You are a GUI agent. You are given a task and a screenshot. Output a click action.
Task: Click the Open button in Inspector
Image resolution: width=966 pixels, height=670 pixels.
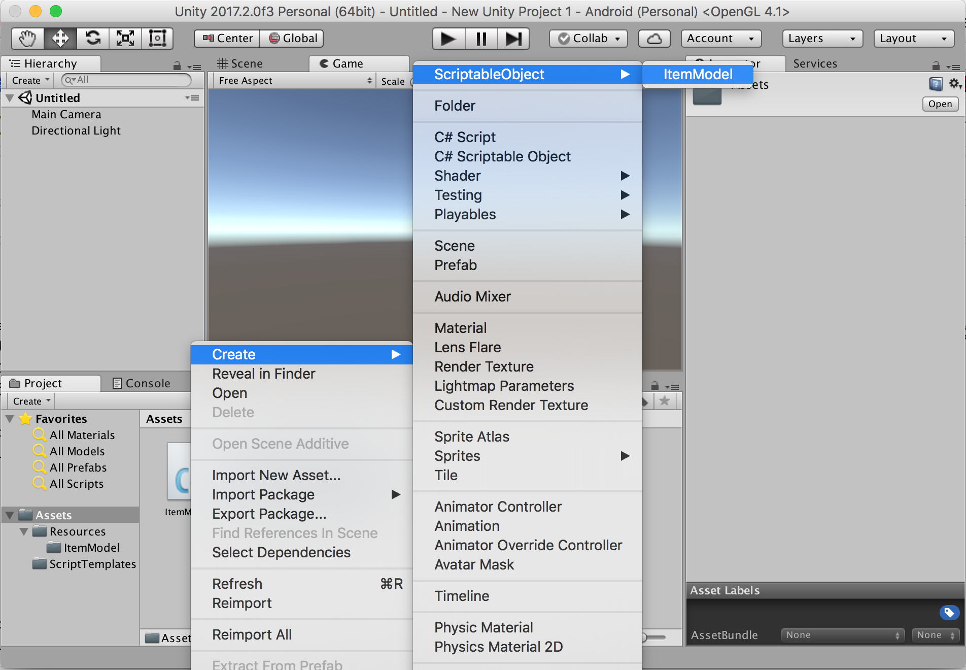click(x=940, y=104)
